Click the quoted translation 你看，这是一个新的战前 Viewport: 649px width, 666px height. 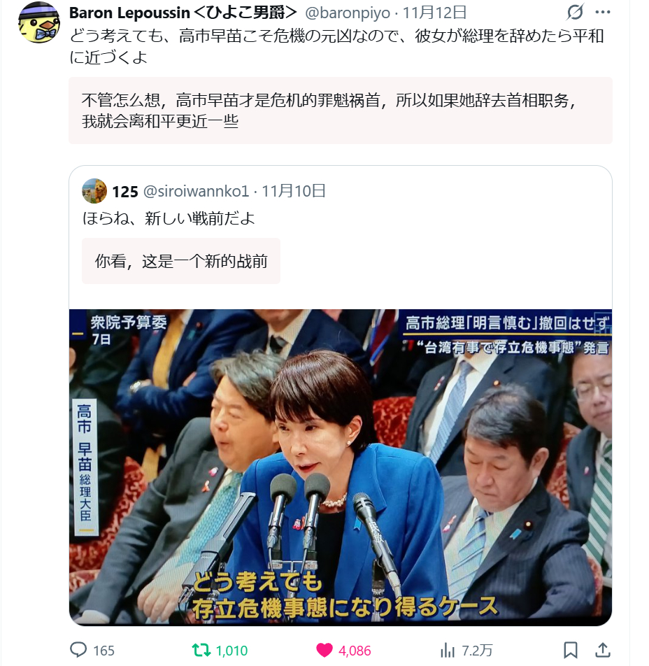coord(181,261)
